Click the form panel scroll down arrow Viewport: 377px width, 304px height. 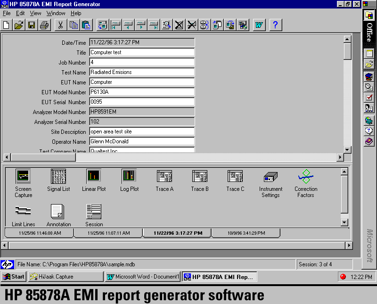(x=347, y=149)
